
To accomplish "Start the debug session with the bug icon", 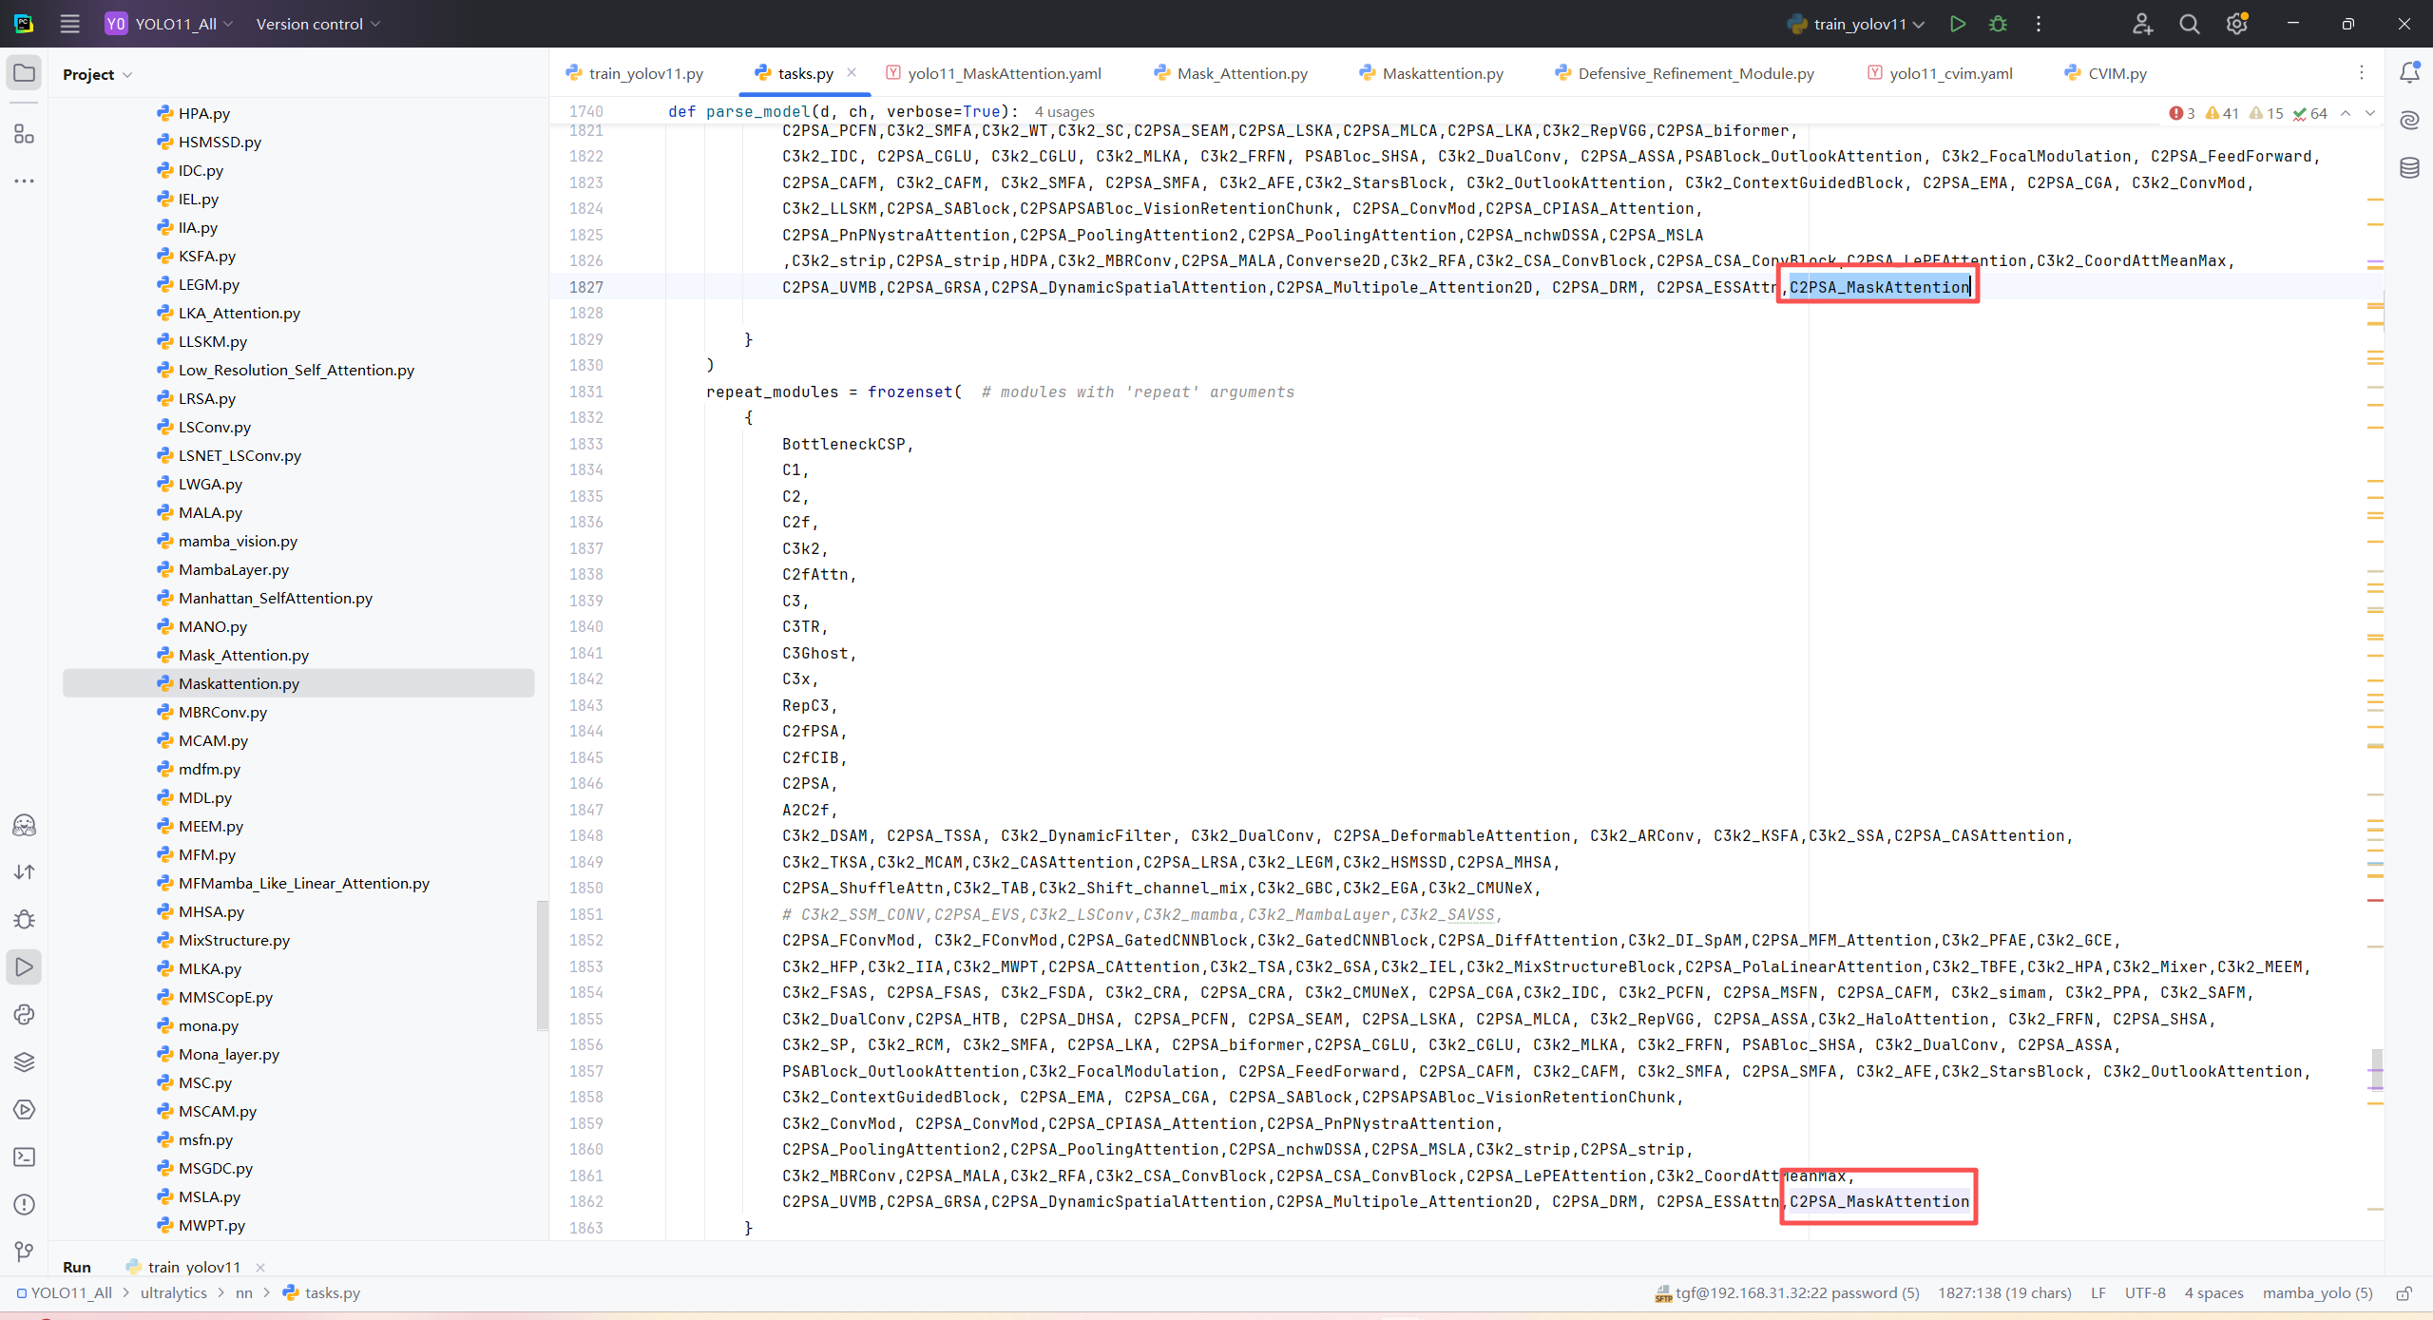I will tap(1998, 24).
